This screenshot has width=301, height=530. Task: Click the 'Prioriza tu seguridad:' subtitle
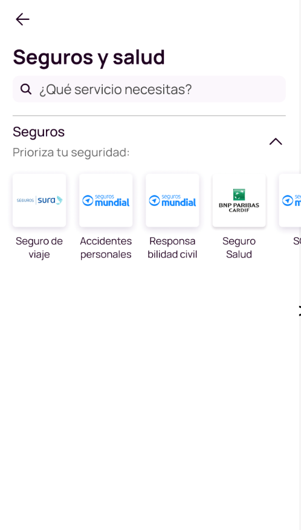(x=71, y=153)
